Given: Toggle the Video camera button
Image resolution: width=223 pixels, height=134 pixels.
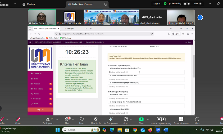Looking at the screenshot, I should click(x=18, y=120).
